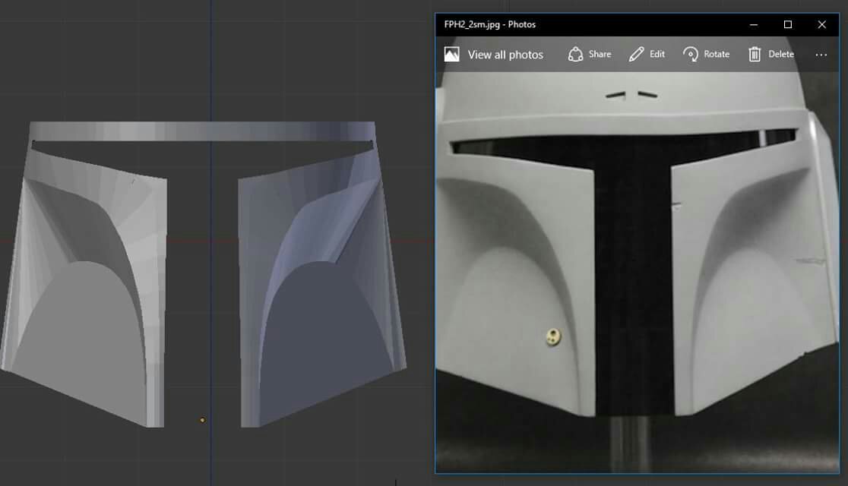Select the Edit text label
The height and width of the screenshot is (486, 848).
pos(657,54)
